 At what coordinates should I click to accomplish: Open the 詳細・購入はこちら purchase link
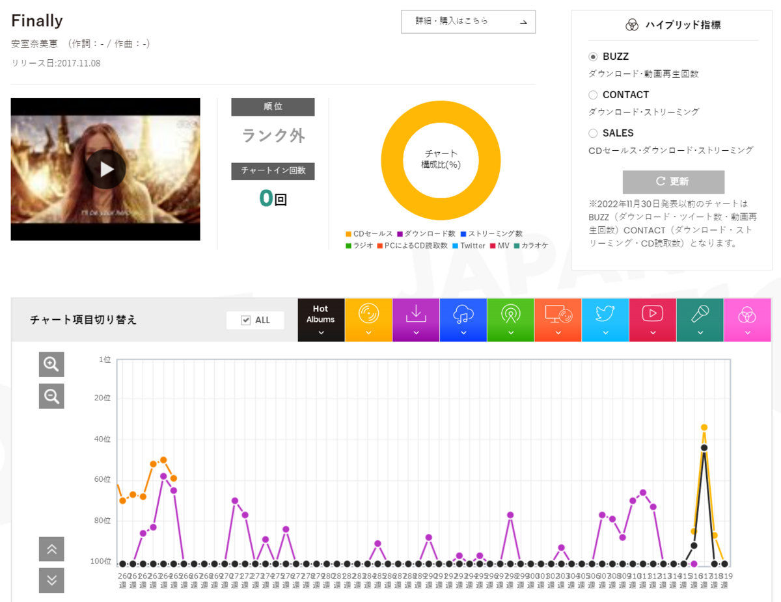coord(469,21)
